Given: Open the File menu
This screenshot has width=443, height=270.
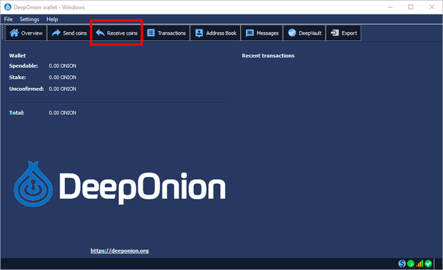Looking at the screenshot, I should point(8,19).
